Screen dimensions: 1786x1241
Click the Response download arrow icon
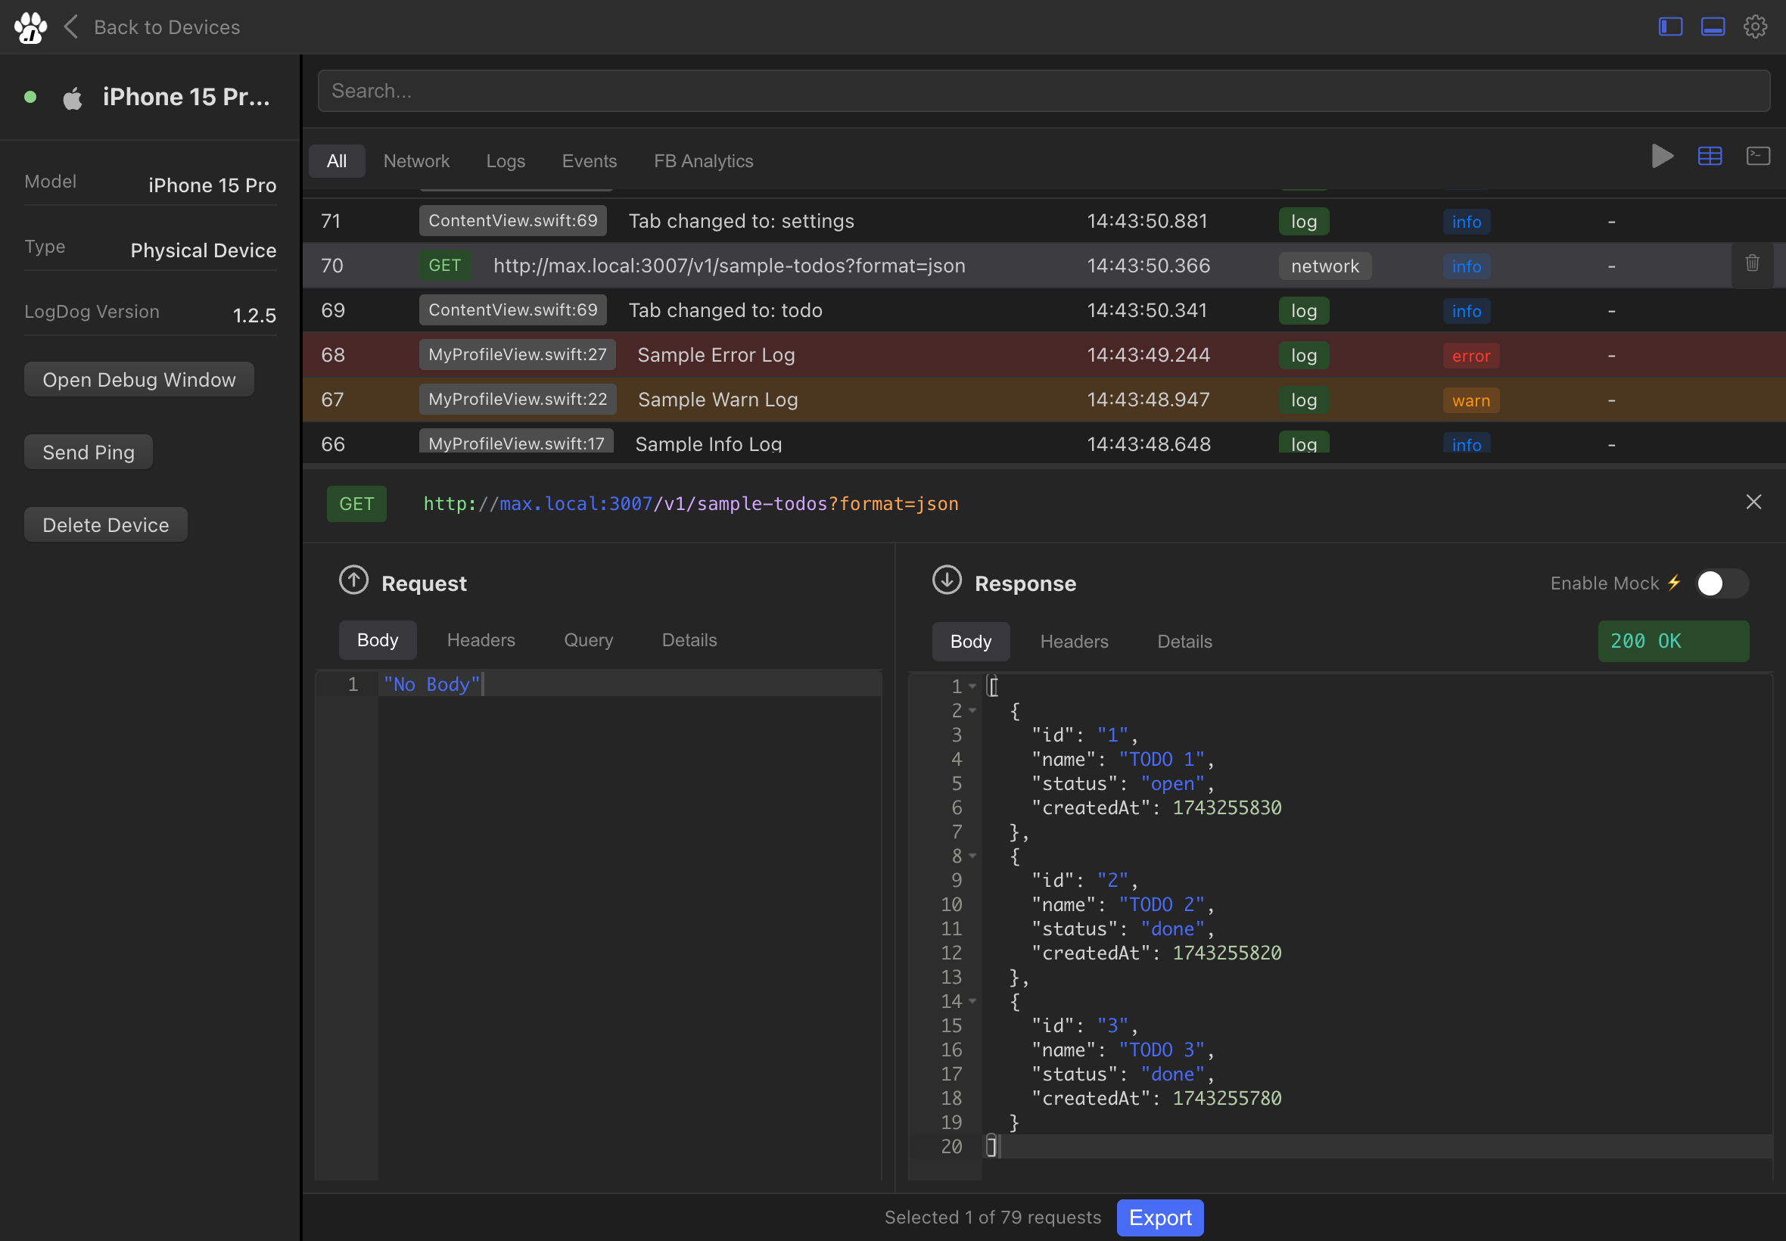946,580
